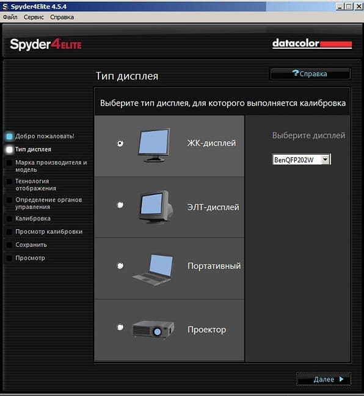
Task: Select Просмотр калибровки step
Action: (49, 232)
